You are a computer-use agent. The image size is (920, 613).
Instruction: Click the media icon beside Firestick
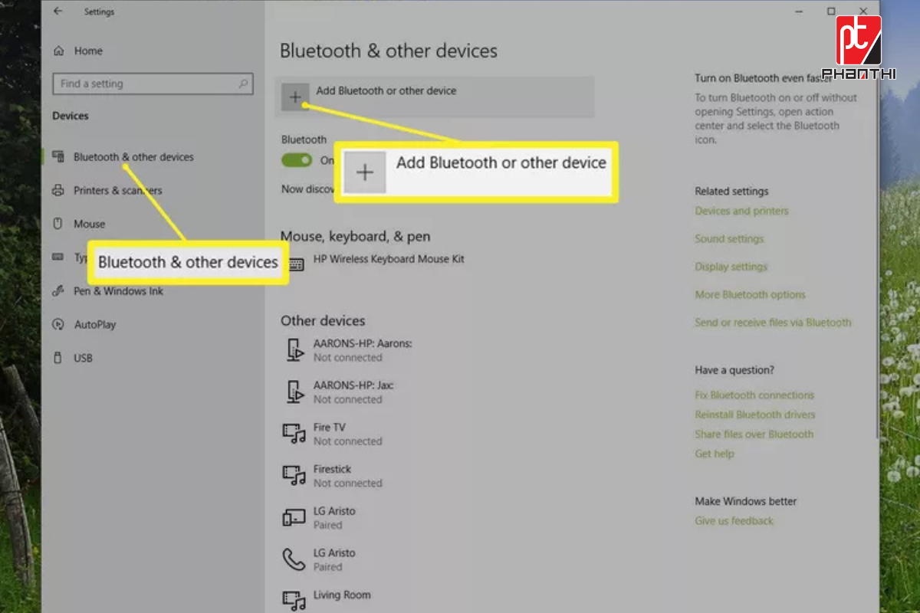tap(294, 475)
